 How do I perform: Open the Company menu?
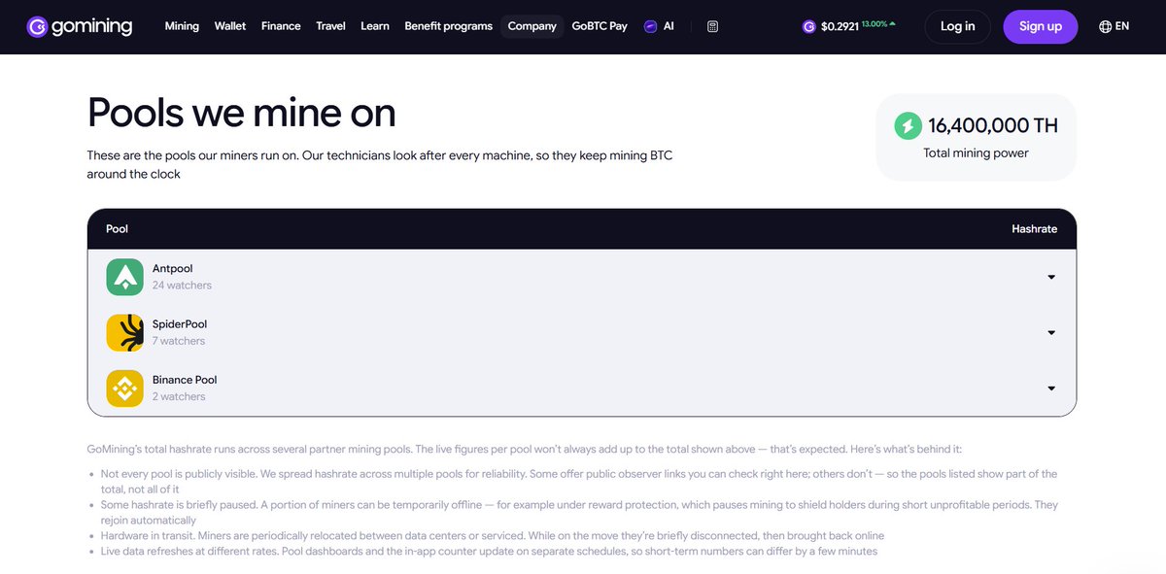pos(532,26)
